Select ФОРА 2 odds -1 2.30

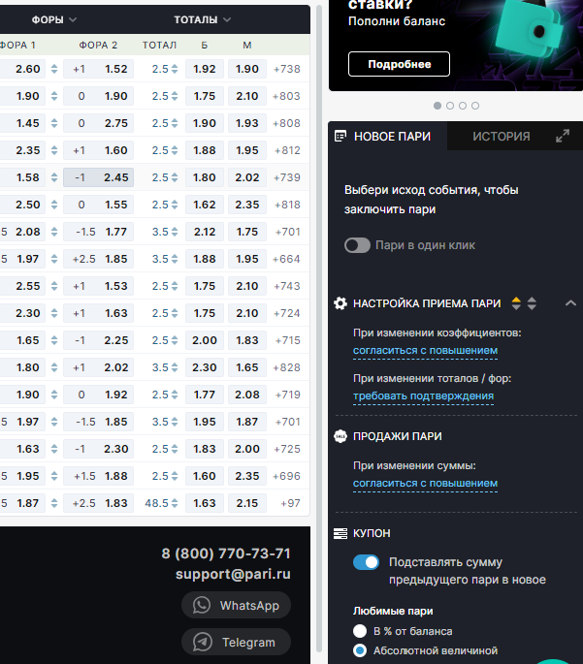pos(98,449)
